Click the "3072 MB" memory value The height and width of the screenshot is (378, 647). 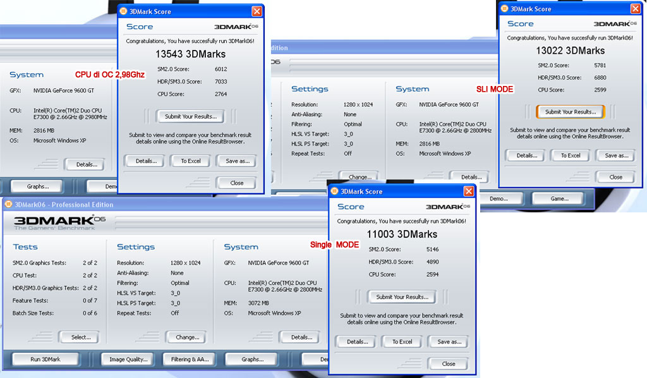[258, 303]
